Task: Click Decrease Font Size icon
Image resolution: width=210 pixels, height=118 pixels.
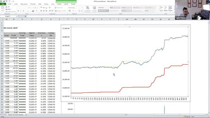Action: [x=38, y=8]
